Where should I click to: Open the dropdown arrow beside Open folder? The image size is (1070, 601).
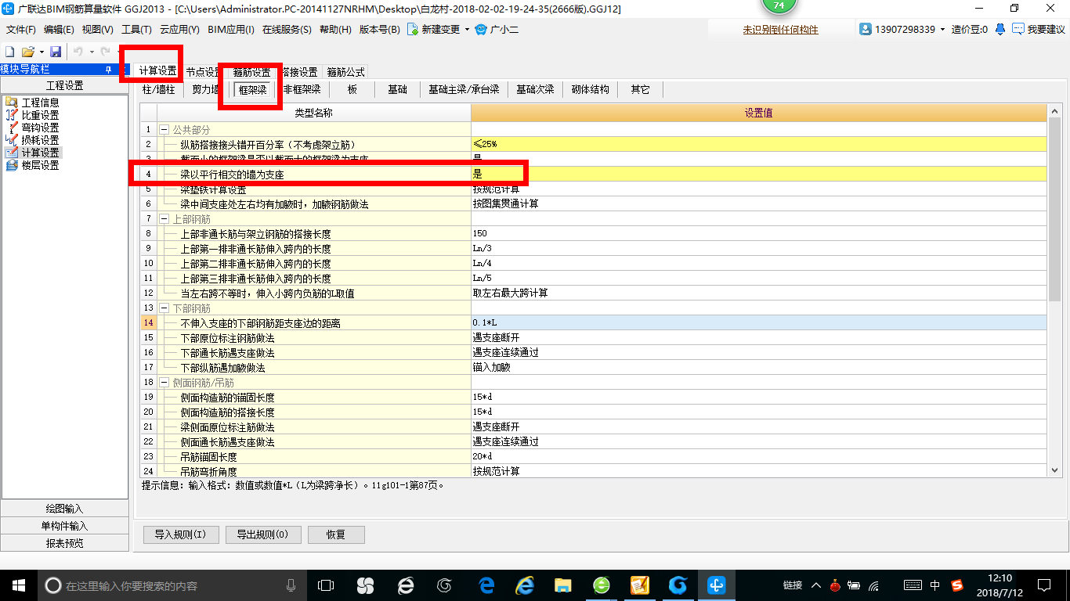(x=42, y=52)
